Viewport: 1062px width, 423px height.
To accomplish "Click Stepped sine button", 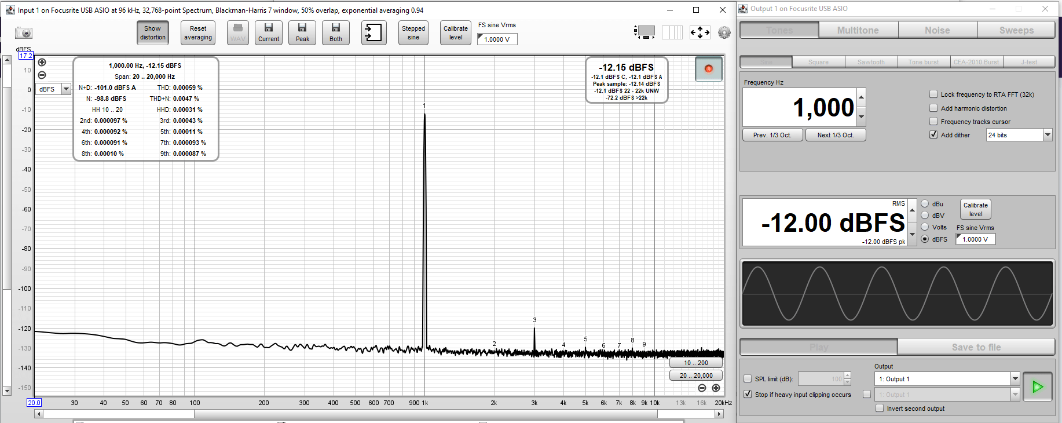I will 413,32.
